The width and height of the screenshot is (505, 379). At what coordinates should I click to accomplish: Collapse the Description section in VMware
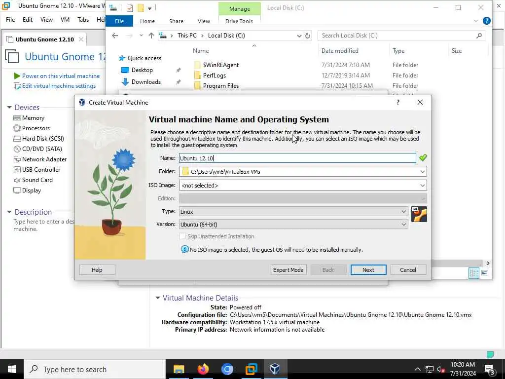click(9, 212)
